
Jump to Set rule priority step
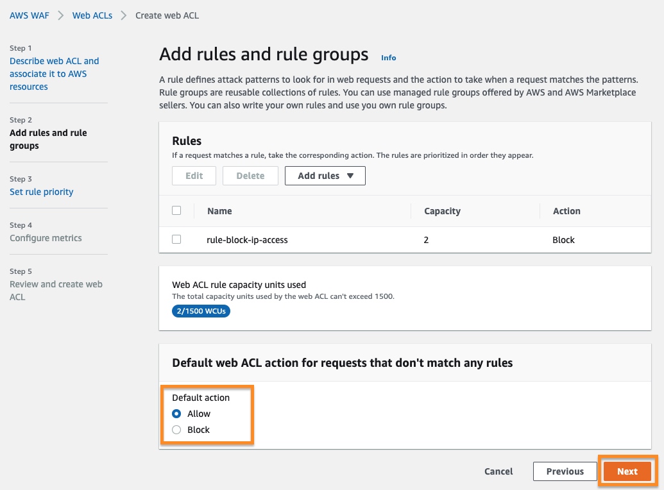click(x=42, y=192)
